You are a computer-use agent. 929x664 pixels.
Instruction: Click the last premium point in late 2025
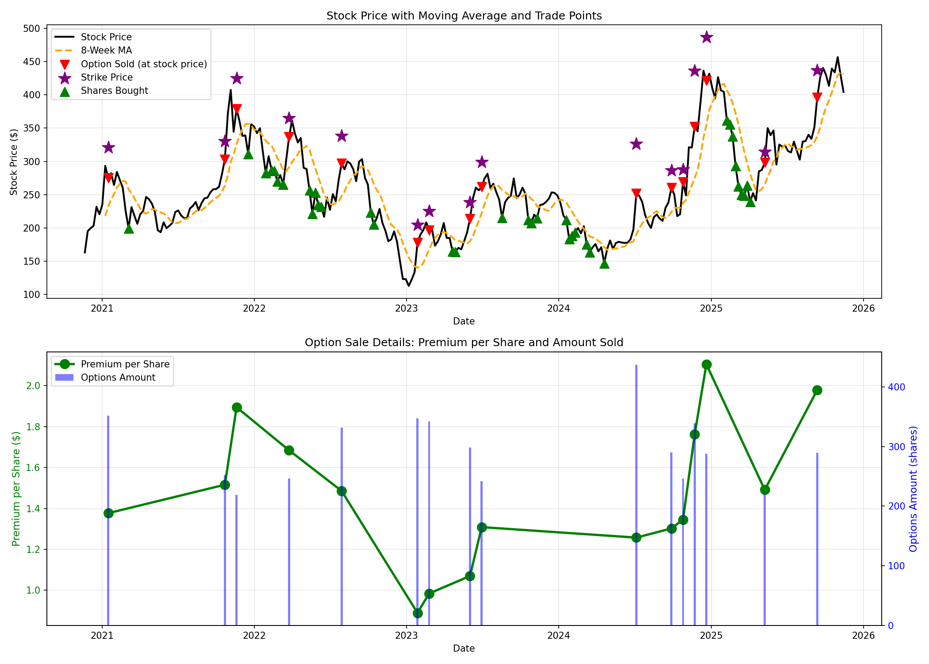[817, 390]
